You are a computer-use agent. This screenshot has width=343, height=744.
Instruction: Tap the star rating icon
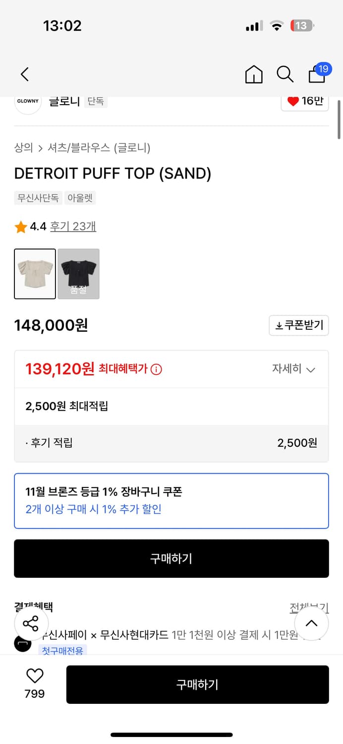20,226
